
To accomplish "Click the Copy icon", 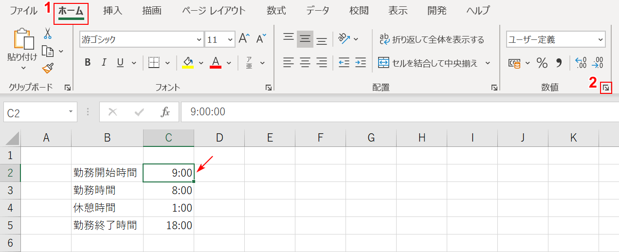I will (48, 51).
